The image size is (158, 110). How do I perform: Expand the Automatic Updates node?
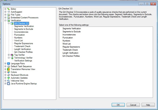pyautogui.click(x=5, y=78)
